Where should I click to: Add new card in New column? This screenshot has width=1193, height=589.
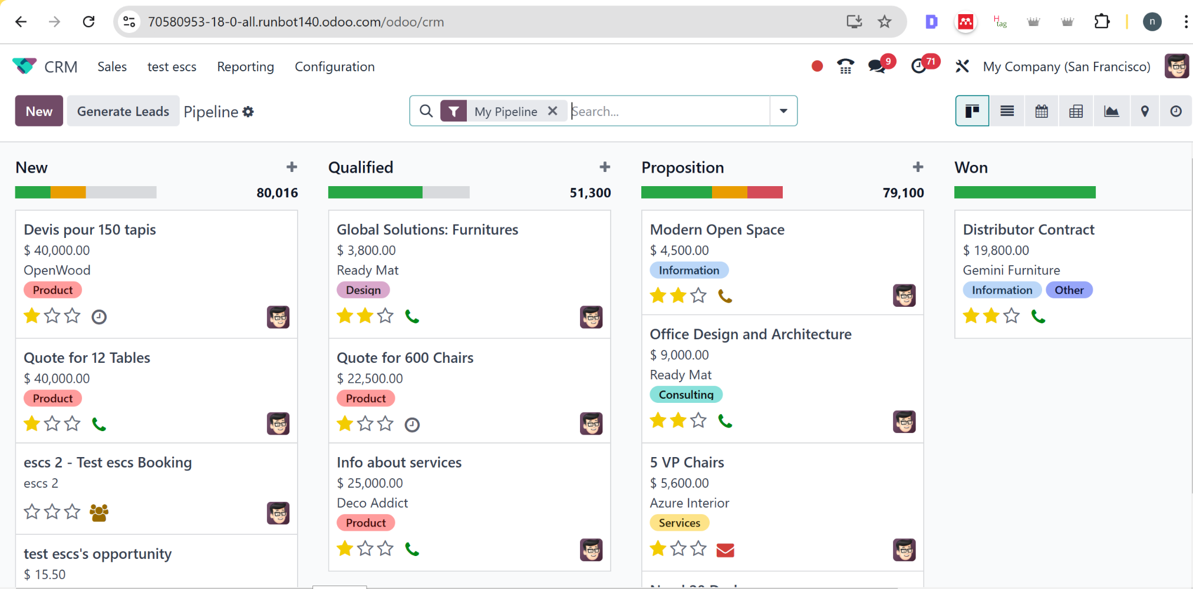coord(292,167)
